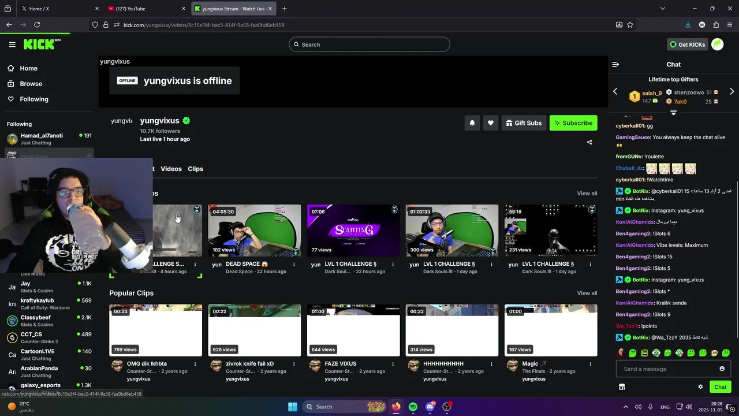Open options for the Magic clip

(x=590, y=365)
